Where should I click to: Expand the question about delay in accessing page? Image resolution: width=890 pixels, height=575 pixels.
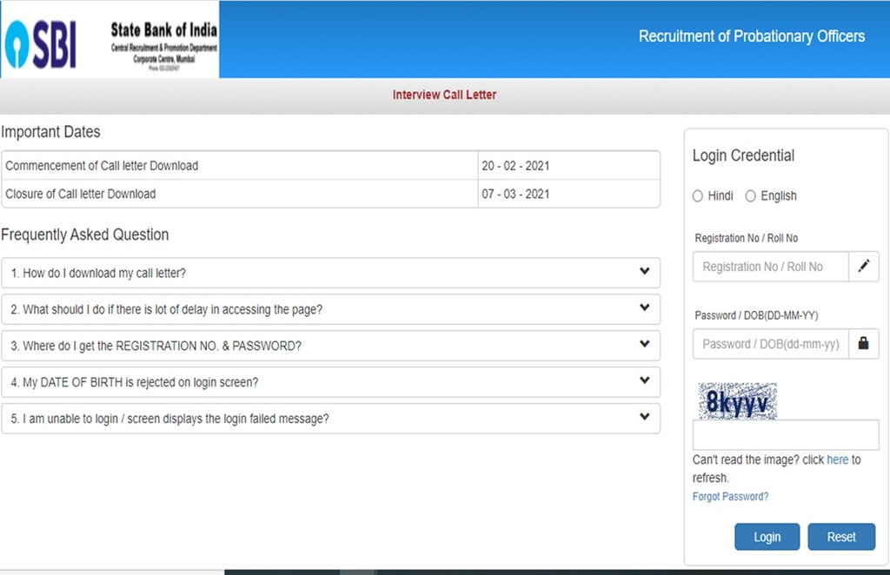tap(330, 309)
